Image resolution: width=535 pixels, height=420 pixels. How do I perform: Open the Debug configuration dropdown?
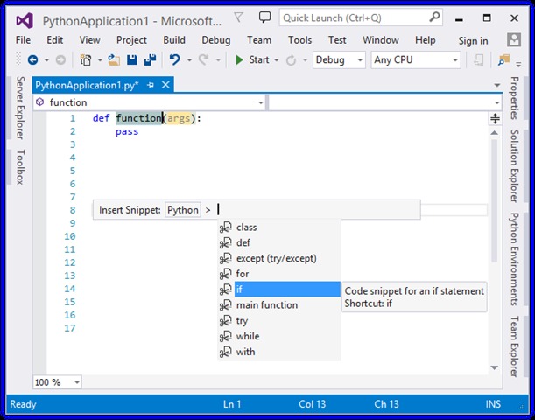coord(339,59)
